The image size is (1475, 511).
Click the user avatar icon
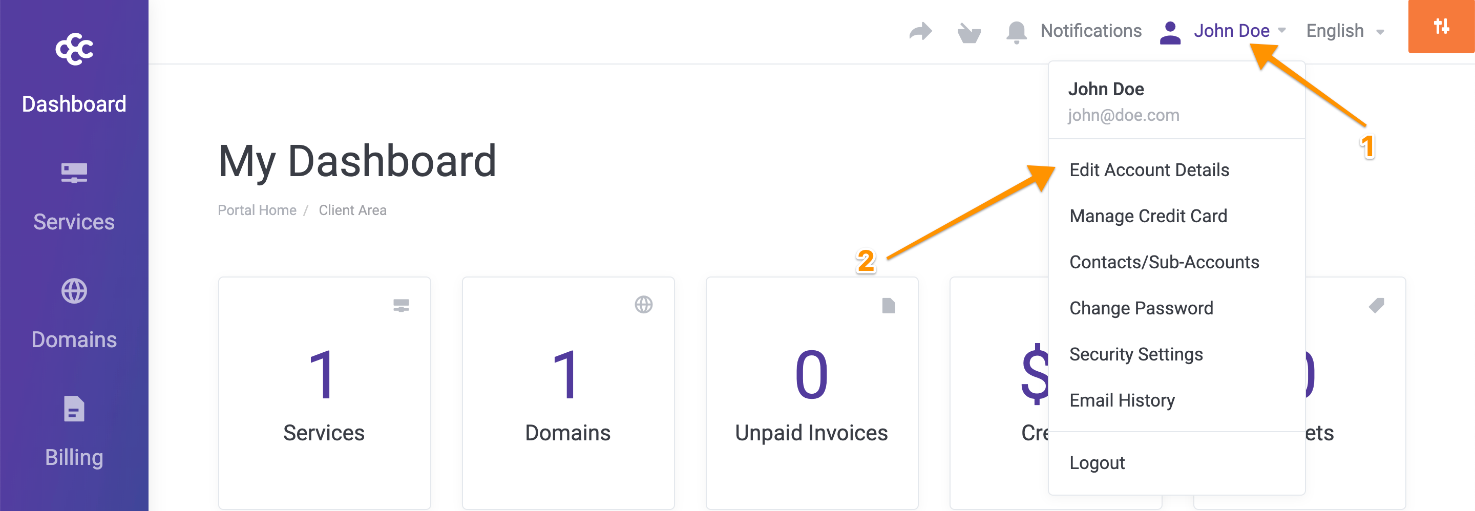1170,32
